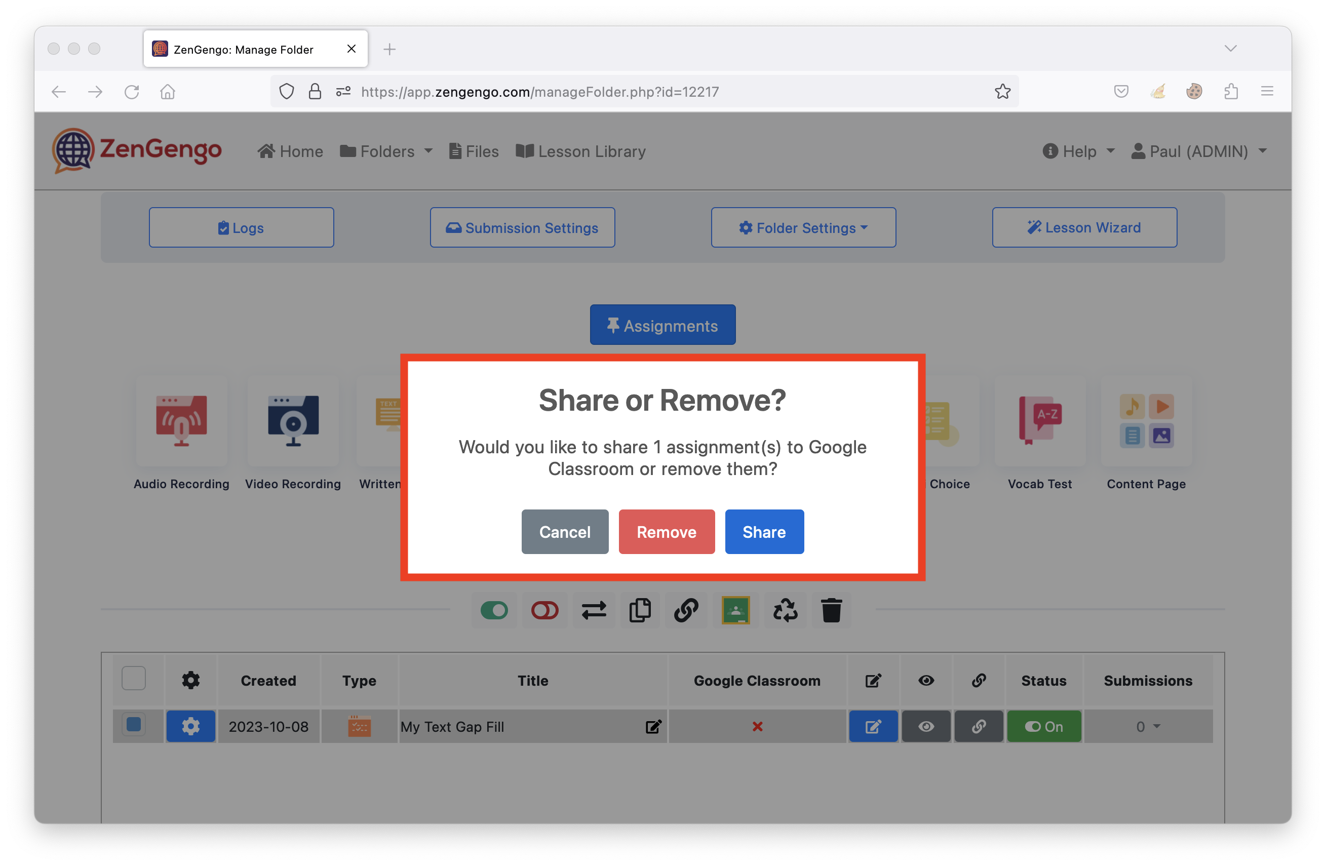The height and width of the screenshot is (866, 1326).
Task: Click the cookie extension icon
Action: click(1194, 91)
